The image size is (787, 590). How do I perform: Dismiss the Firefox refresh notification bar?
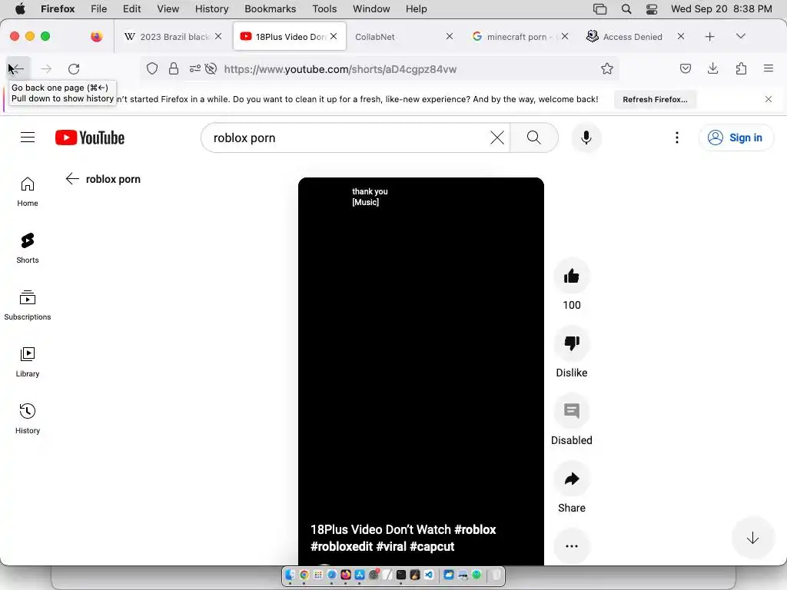(769, 99)
